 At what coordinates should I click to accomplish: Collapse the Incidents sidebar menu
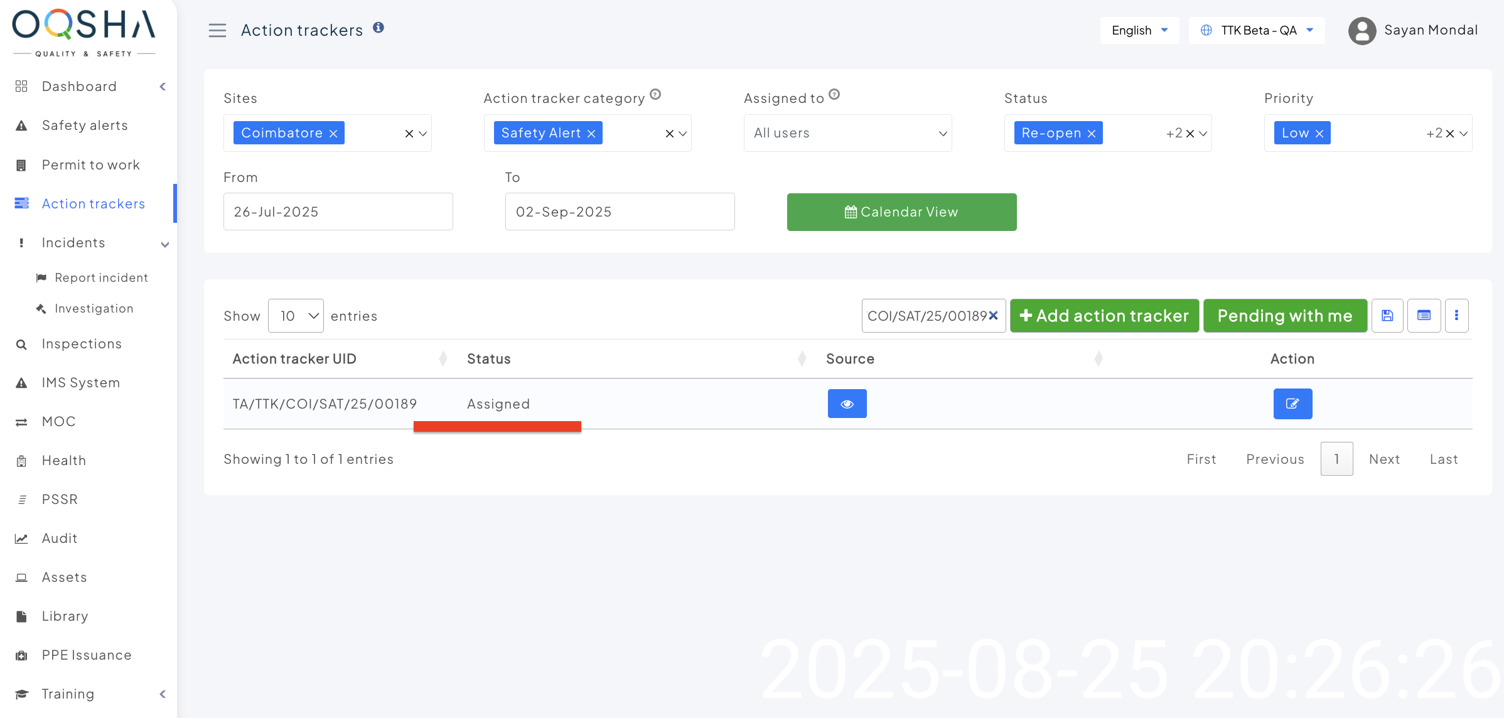pyautogui.click(x=164, y=244)
